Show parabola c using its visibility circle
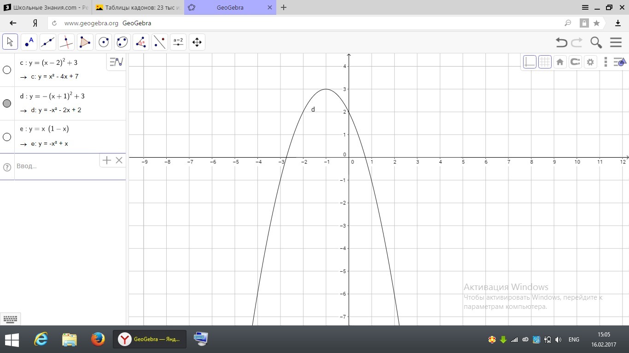Image resolution: width=629 pixels, height=353 pixels. pos(7,70)
